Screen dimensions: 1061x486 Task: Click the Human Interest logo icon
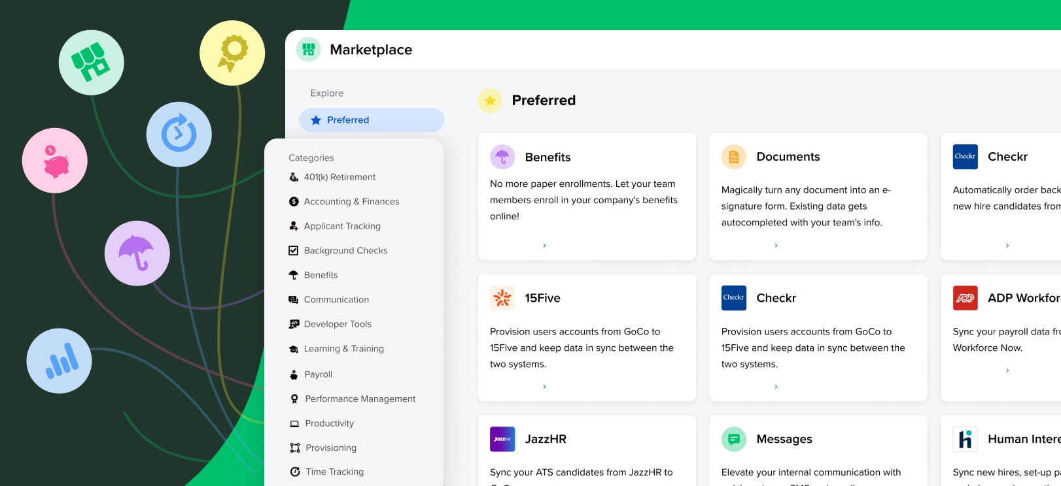tap(965, 439)
